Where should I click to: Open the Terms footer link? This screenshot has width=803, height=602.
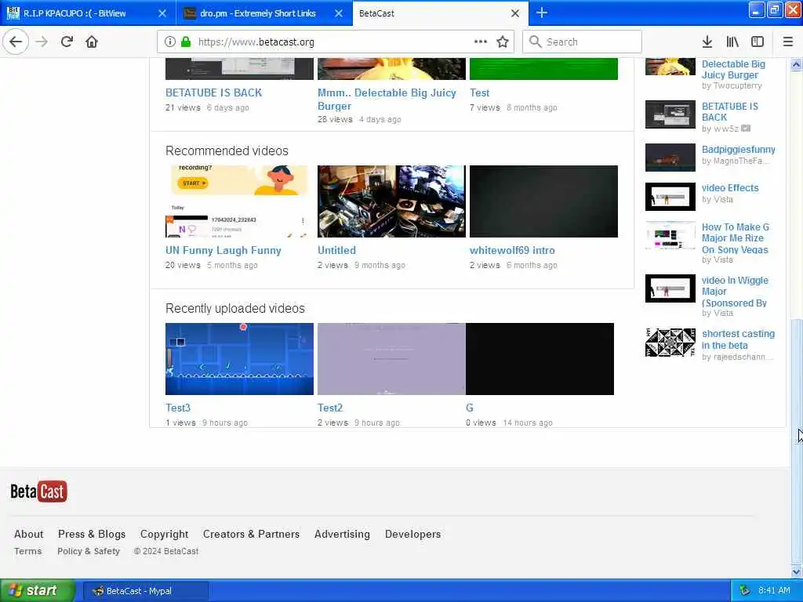[27, 551]
